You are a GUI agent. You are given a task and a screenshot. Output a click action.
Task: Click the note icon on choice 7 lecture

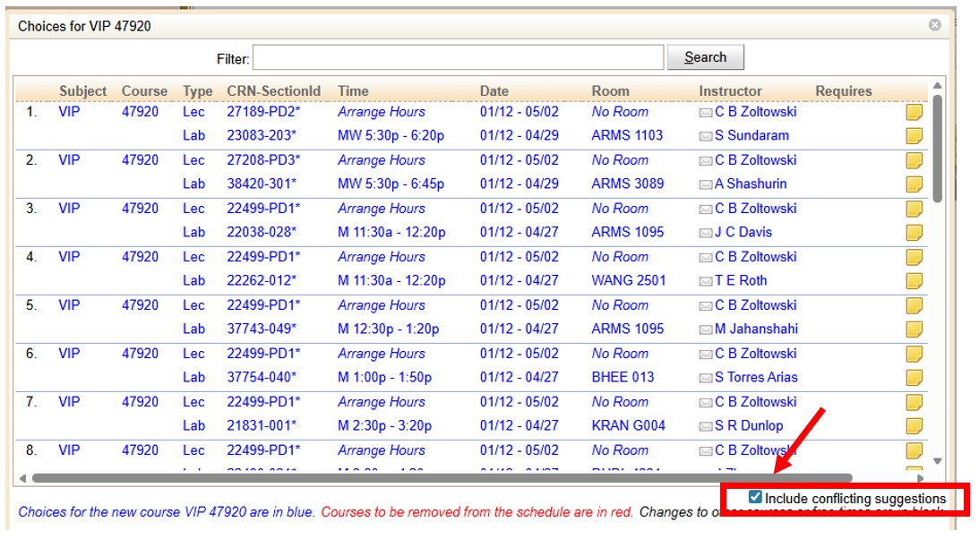pyautogui.click(x=913, y=401)
